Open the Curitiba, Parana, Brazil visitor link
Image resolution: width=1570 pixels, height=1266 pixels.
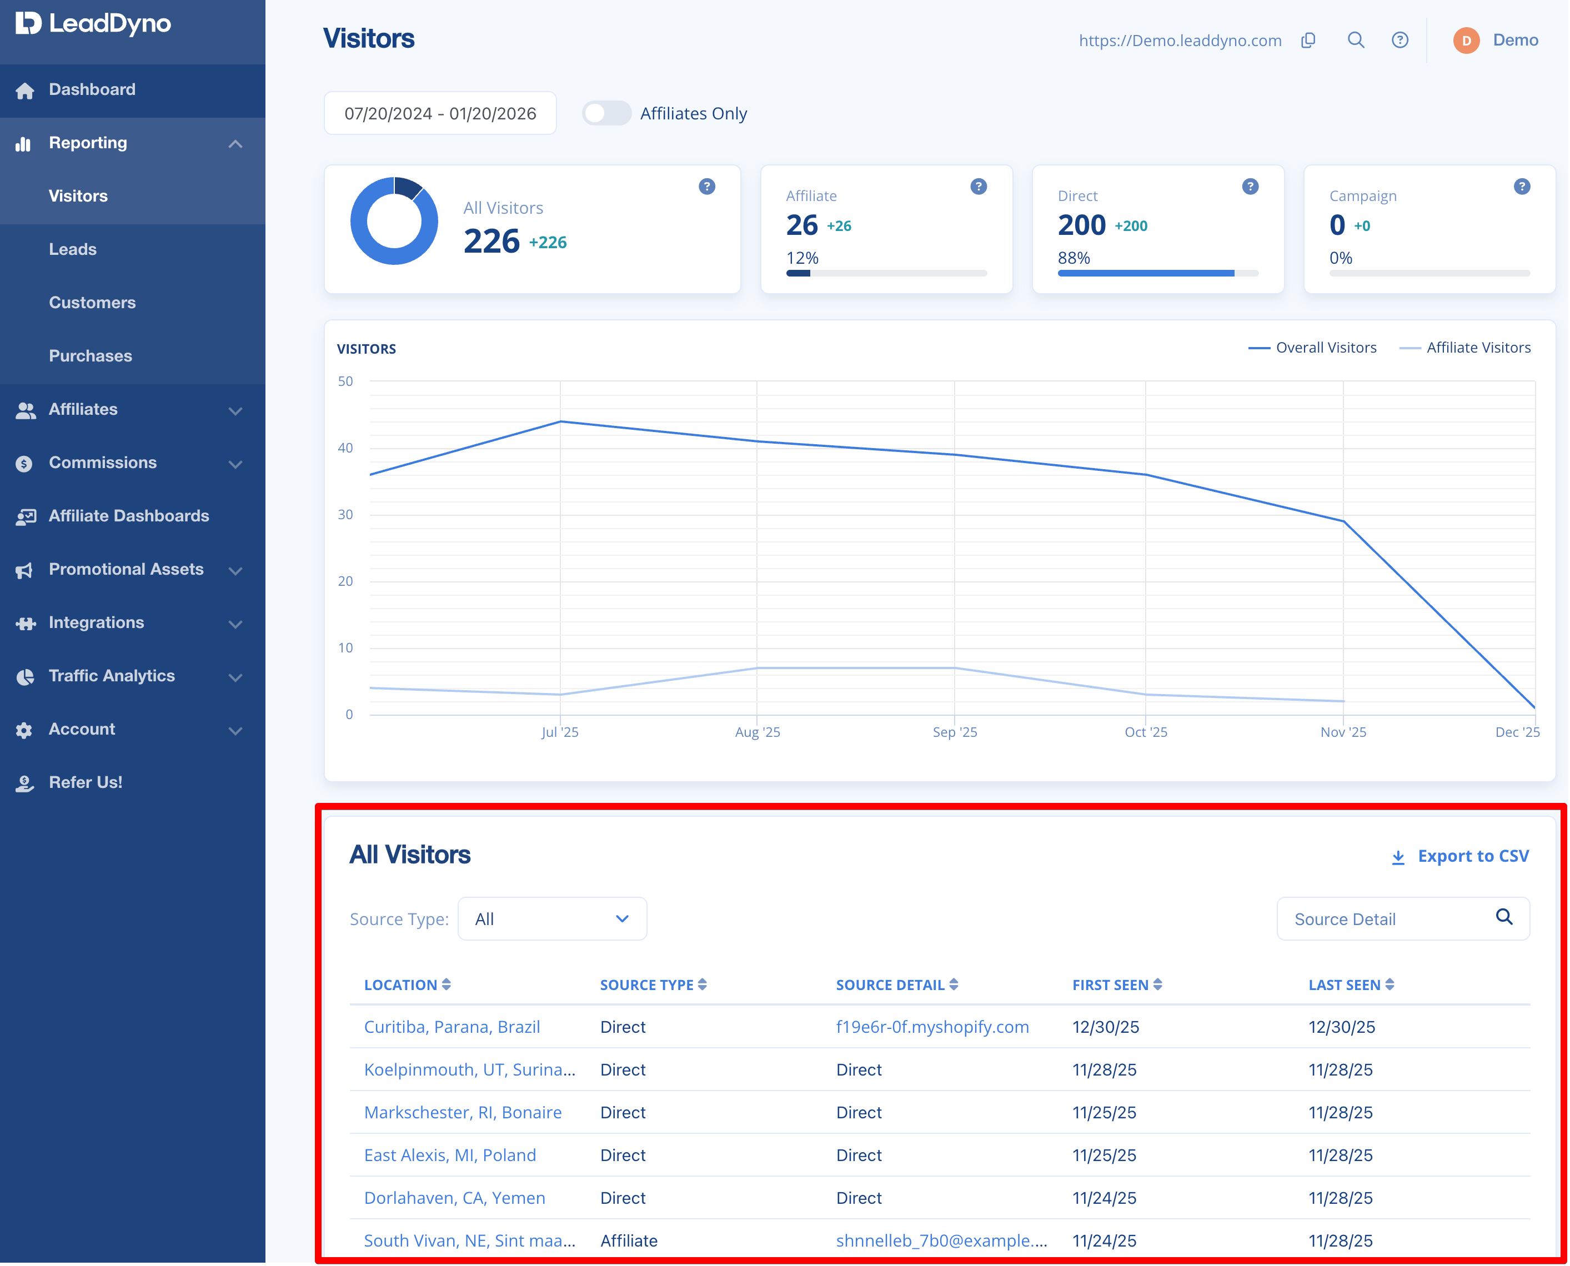click(452, 1027)
